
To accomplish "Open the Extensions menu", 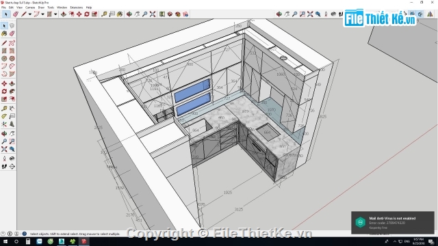I will (76, 8).
